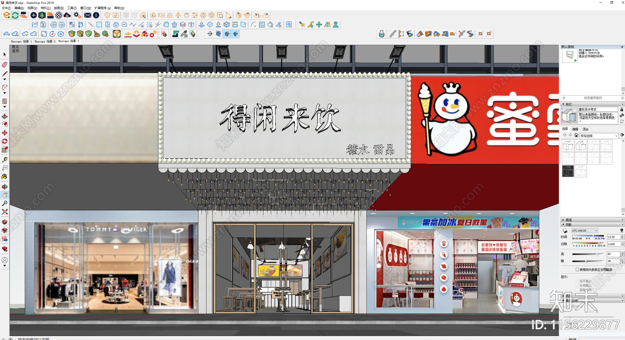Click the checkered sphere materials icon
Image resolution: width=625 pixels, height=340 pixels.
point(59,15)
